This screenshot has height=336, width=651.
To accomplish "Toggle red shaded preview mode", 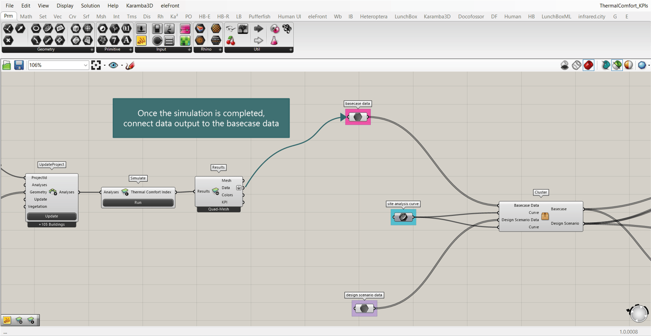I will coord(589,65).
